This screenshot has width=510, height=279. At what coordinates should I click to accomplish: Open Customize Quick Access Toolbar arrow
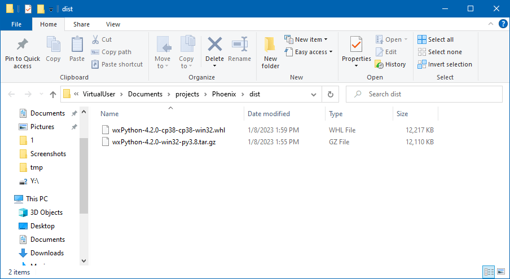(51, 10)
